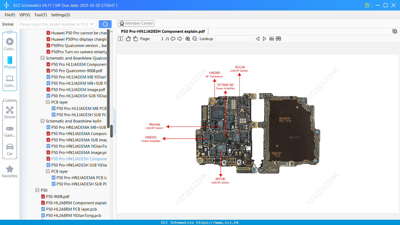Click the blue search button
The width and height of the screenshot is (400, 225).
[x=105, y=24]
